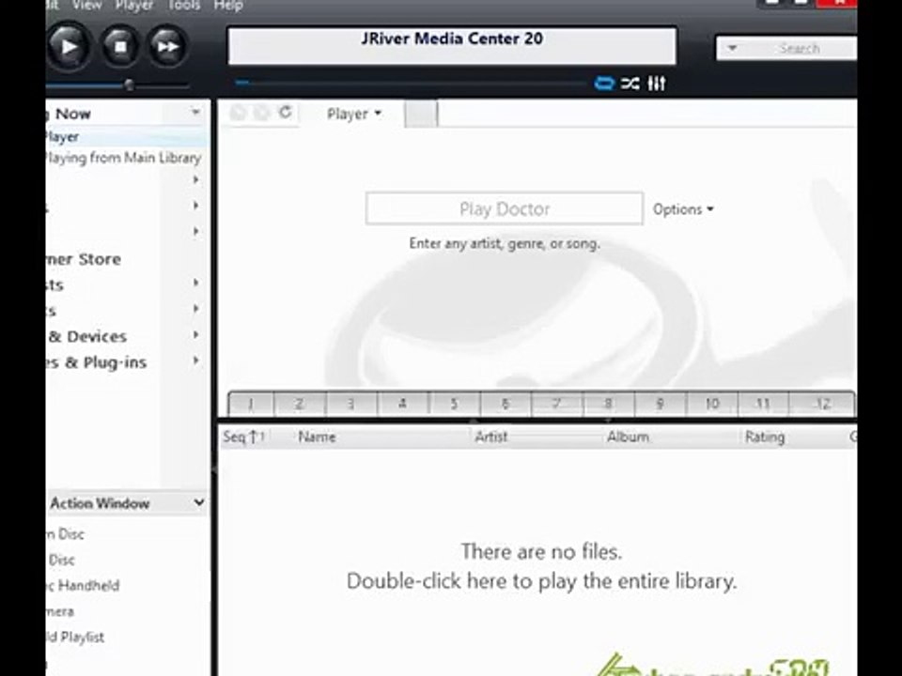Image resolution: width=902 pixels, height=676 pixels.
Task: Select playlist tab 3
Action: point(350,404)
